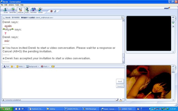Image resolution: width=178 pixels, height=111 pixels.
Task: Launch the Games icon
Action: click(40, 10)
